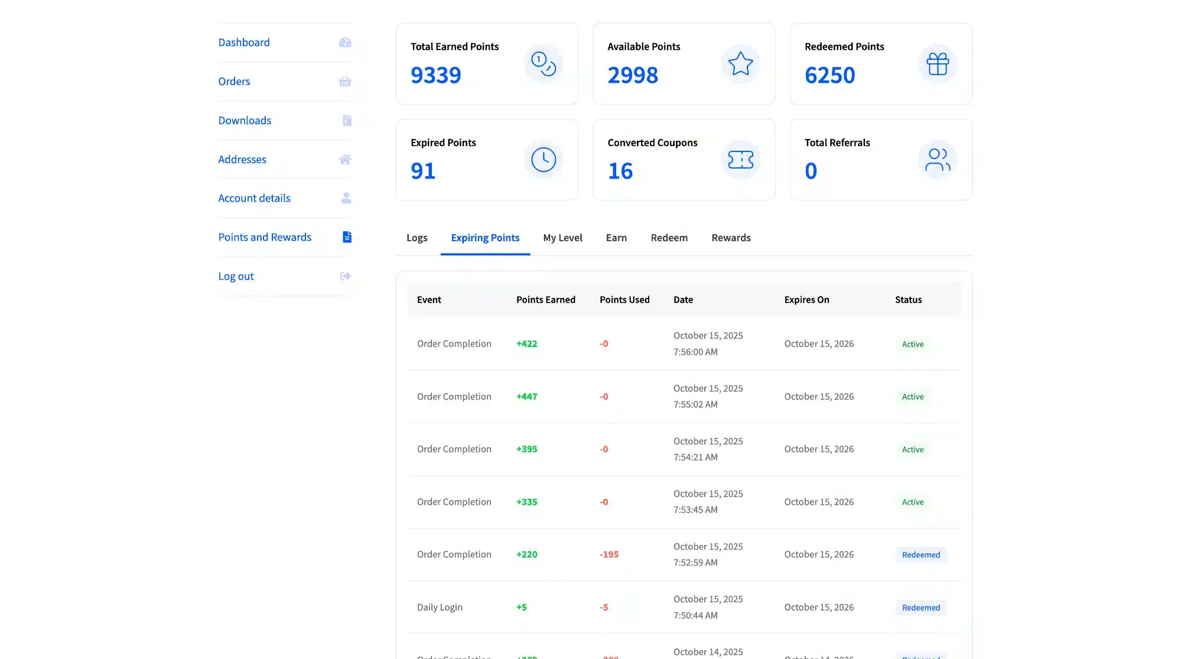Click the Converted Coupons ticket icon

point(740,160)
